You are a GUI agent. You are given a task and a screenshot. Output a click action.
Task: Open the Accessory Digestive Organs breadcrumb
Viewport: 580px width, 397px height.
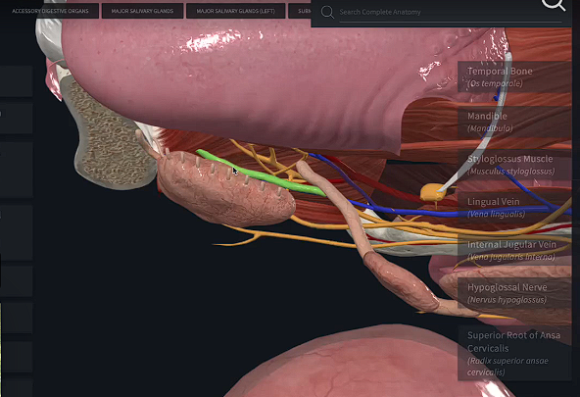click(x=50, y=11)
